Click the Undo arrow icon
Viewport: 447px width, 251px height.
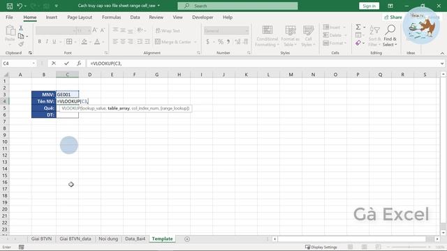[20, 6]
